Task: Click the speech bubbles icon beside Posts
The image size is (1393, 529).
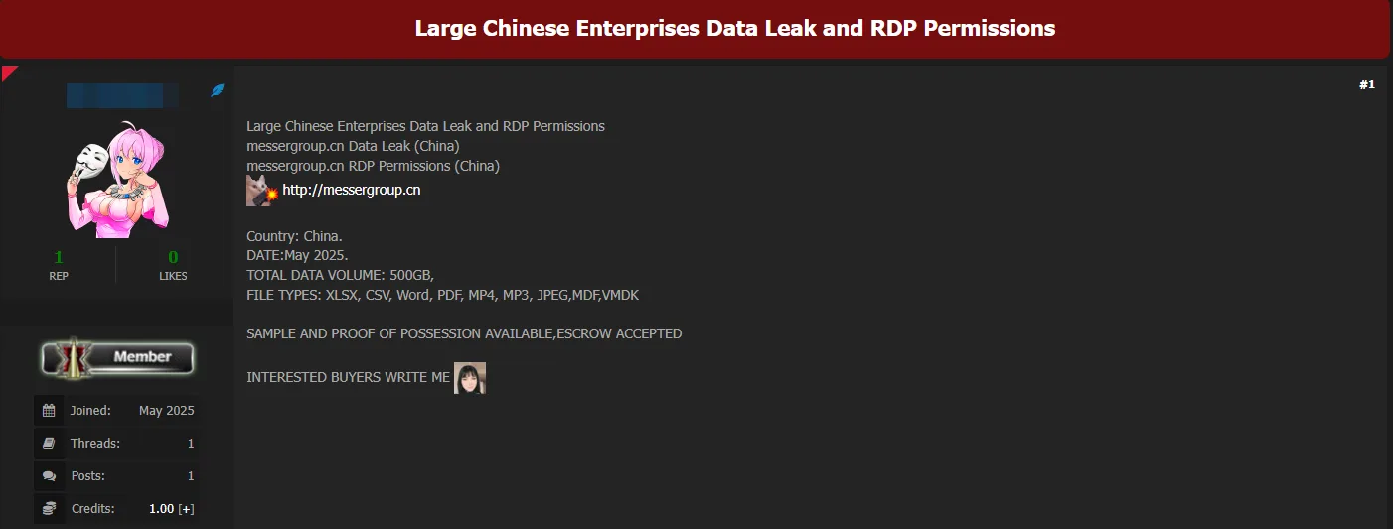Action: 49,475
